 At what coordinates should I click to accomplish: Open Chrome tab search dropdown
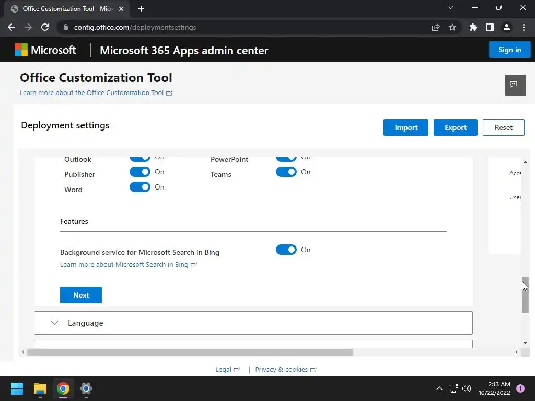point(451,8)
